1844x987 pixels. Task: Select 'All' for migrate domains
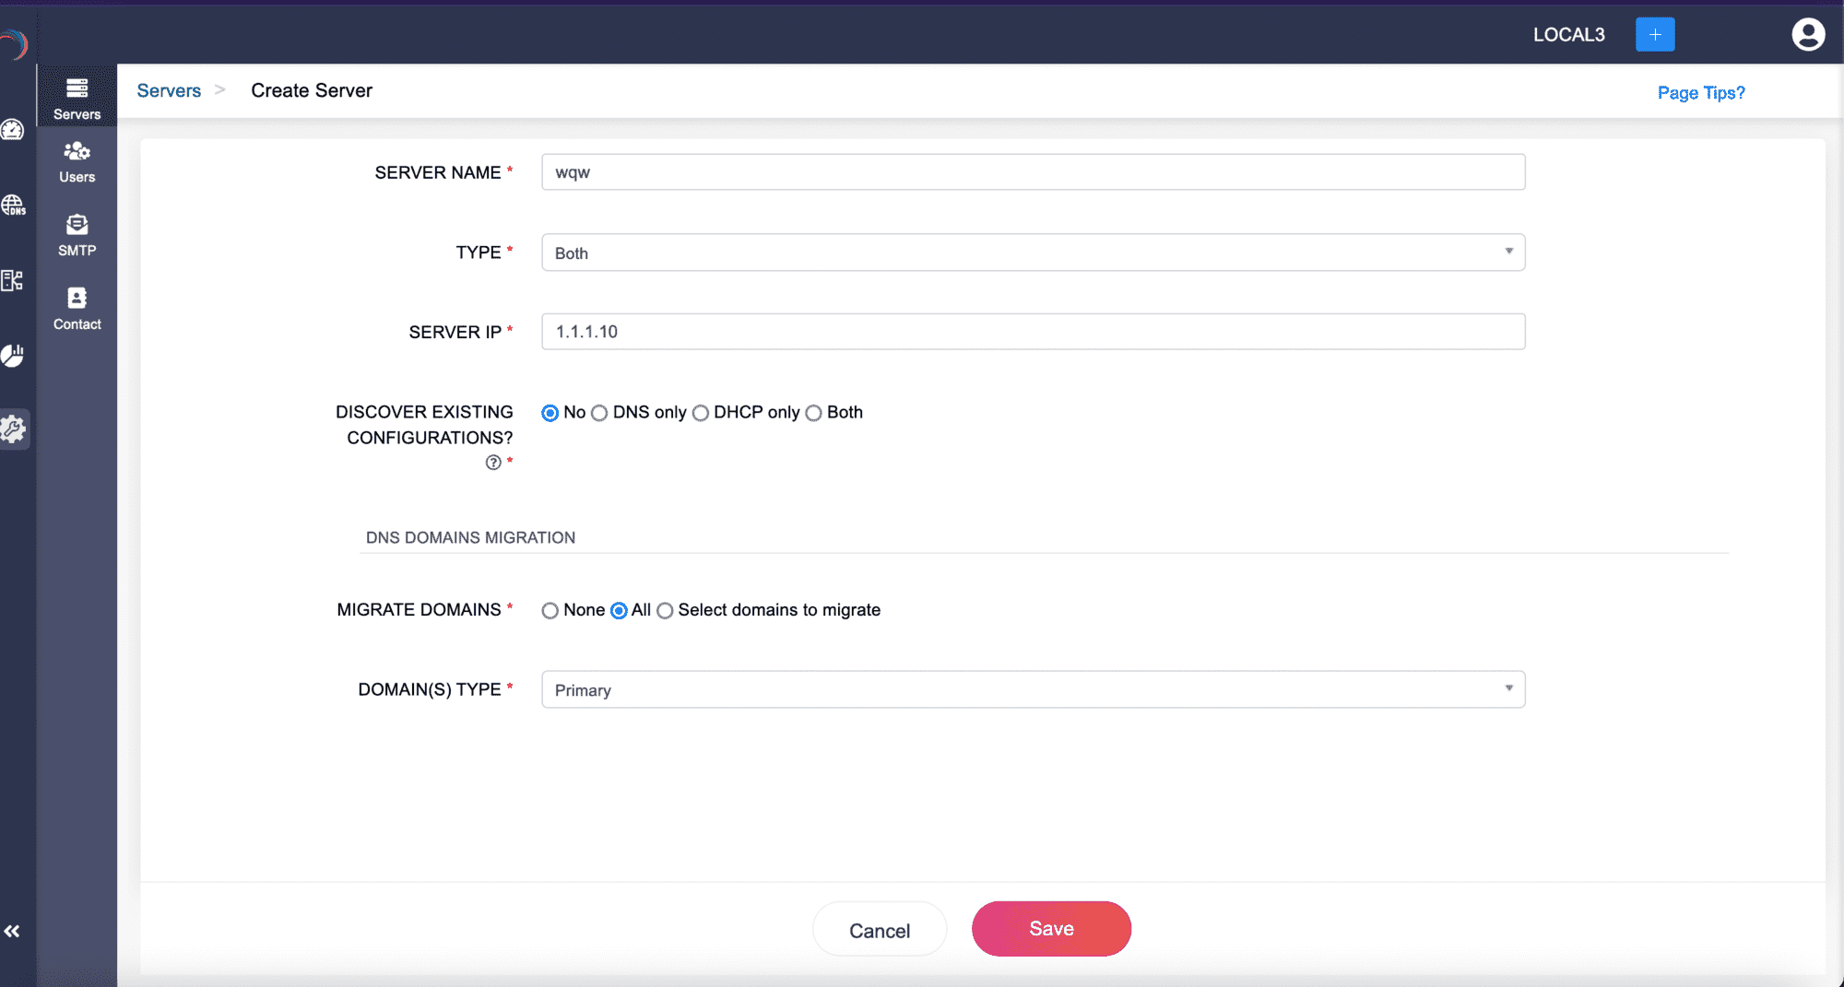619,611
